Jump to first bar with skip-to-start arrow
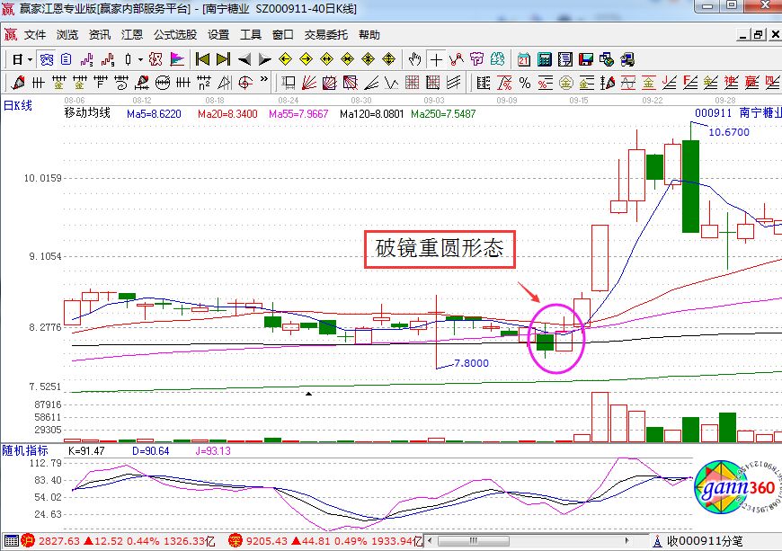The image size is (782, 551). point(202,59)
